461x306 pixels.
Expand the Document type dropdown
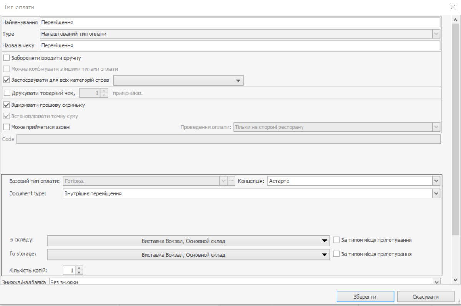(436, 194)
